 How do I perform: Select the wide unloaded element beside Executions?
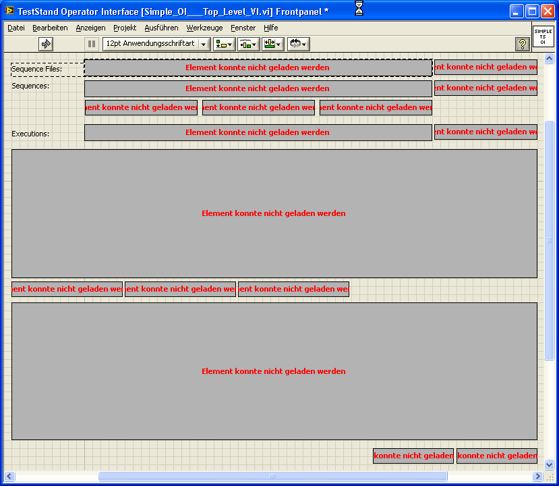(258, 132)
